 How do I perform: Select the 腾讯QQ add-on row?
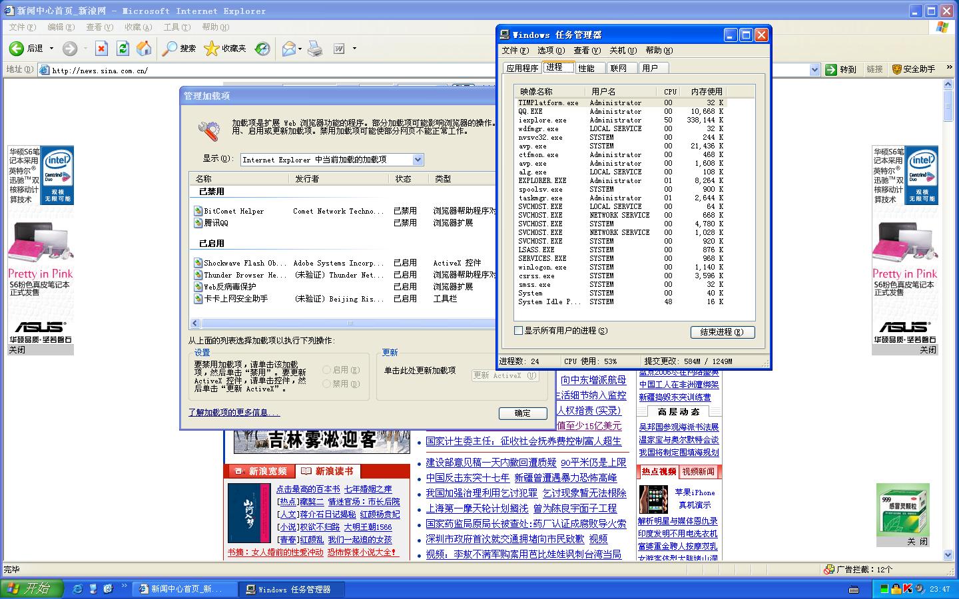coord(342,223)
